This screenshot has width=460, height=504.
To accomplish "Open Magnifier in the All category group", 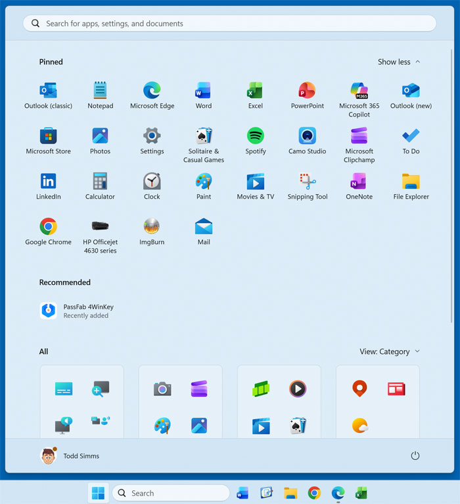I will [100, 389].
